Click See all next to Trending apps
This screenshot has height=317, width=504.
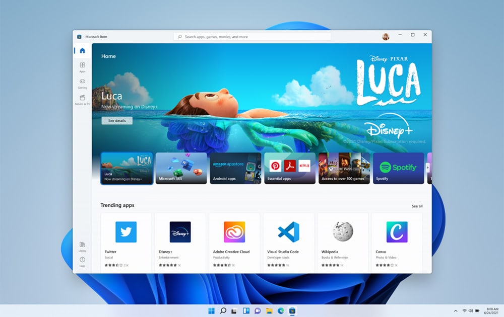click(417, 205)
